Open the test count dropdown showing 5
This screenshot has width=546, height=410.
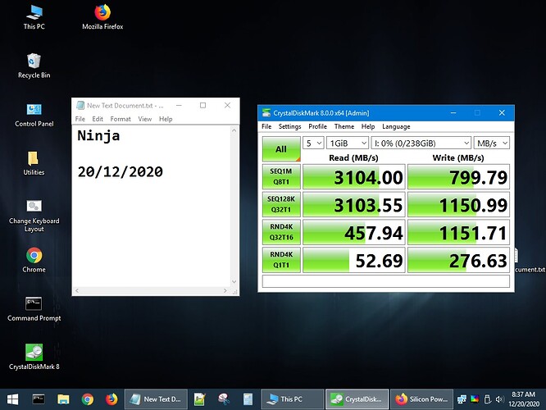[313, 143]
